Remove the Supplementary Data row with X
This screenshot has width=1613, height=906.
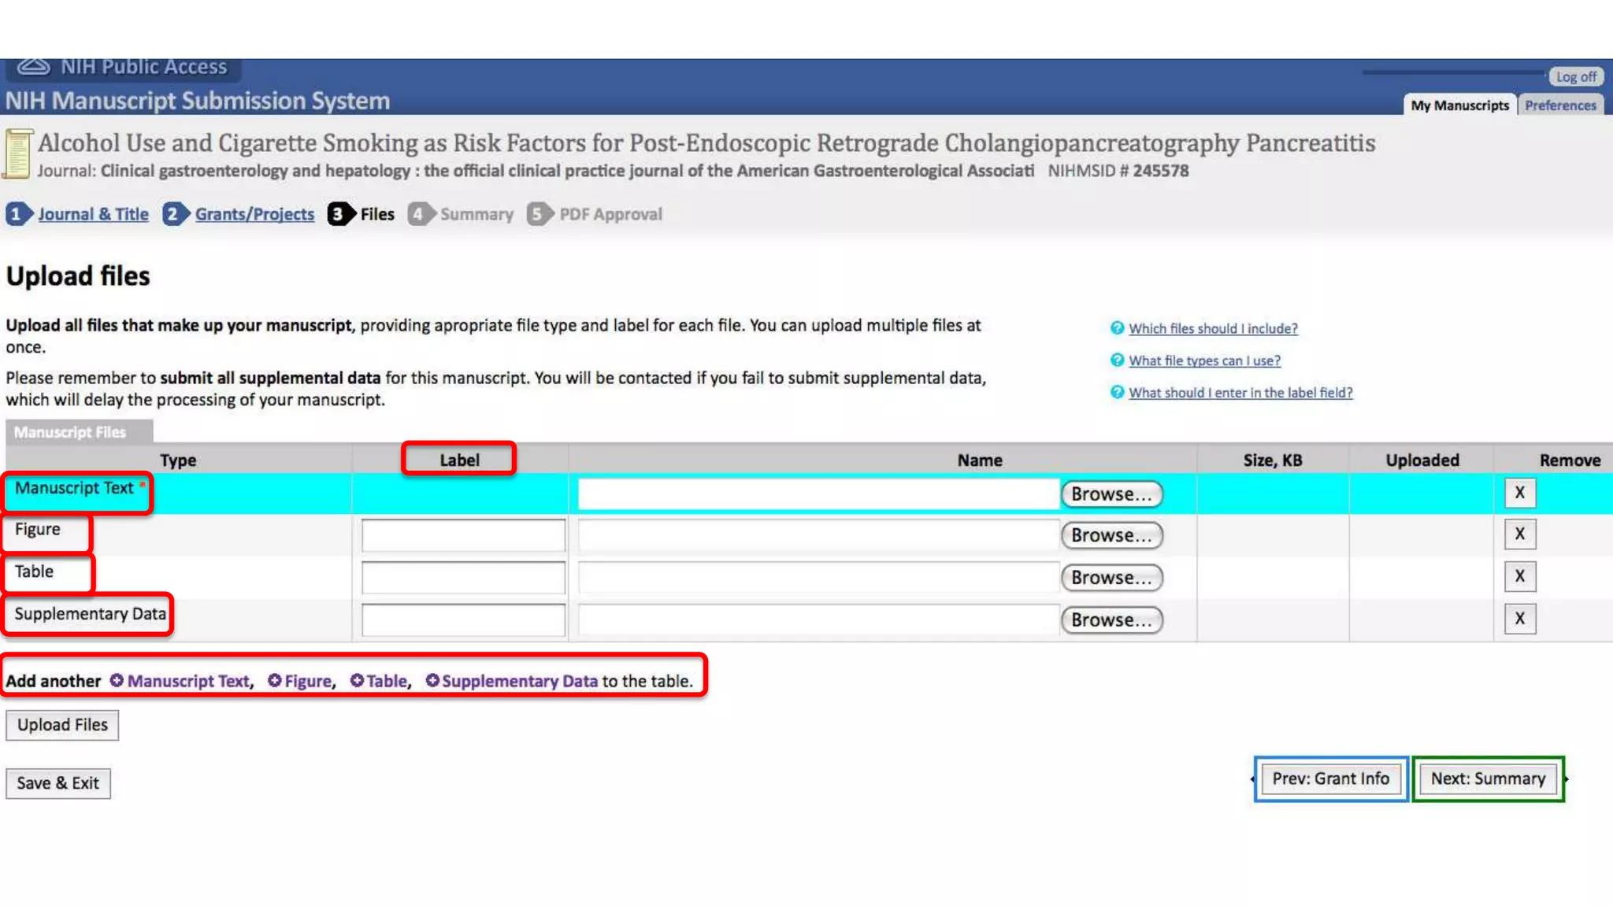pos(1519,618)
